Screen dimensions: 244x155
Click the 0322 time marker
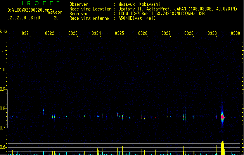click(50, 33)
